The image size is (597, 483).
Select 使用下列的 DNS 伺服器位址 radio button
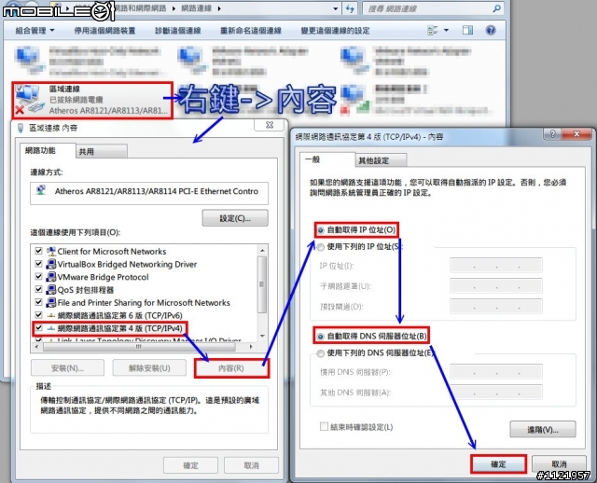(321, 353)
